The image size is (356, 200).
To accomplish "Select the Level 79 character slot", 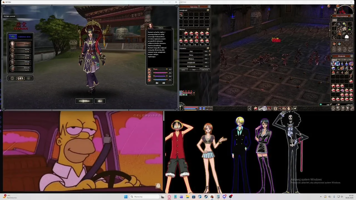I will pyautogui.click(x=20, y=56).
